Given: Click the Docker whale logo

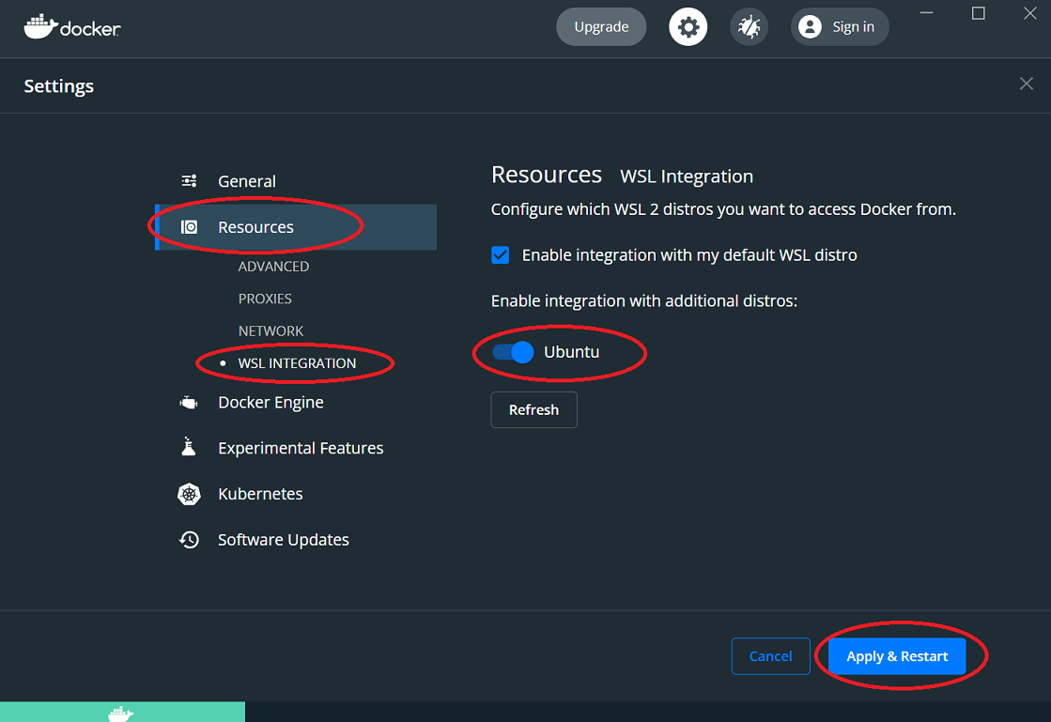Looking at the screenshot, I should (71, 27).
